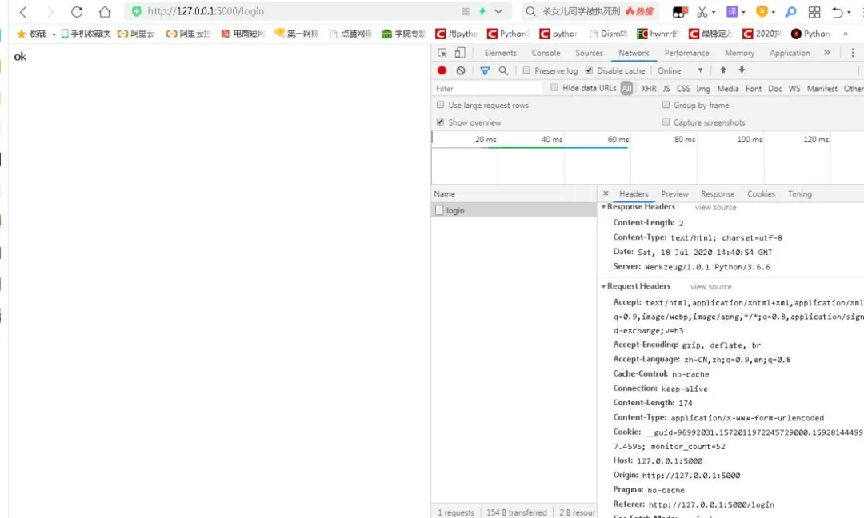This screenshot has width=864, height=518.
Task: Enable the Capture screenshots checkbox
Action: [x=666, y=122]
